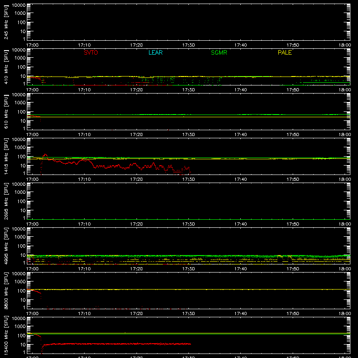
Task: Click 17:20 label under the 2695 MHz panel
Action: point(136,224)
